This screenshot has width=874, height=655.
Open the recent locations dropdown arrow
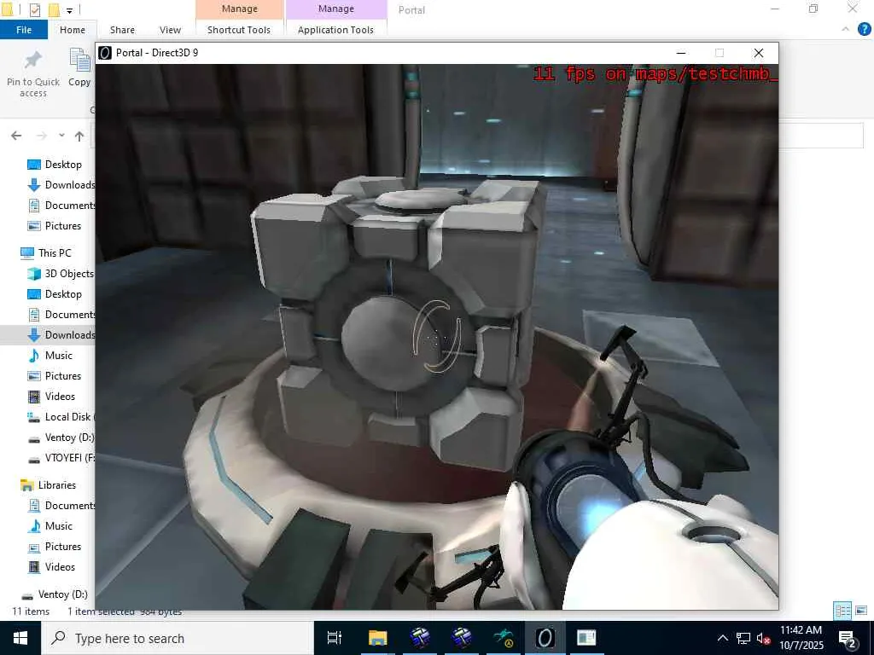coord(61,136)
